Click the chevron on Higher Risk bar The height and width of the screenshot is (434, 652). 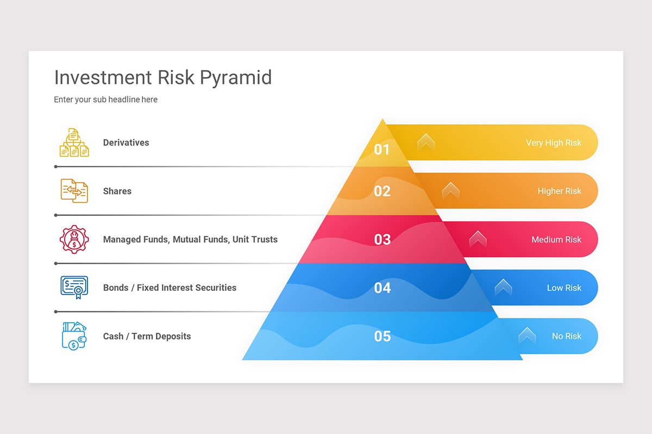[450, 190]
